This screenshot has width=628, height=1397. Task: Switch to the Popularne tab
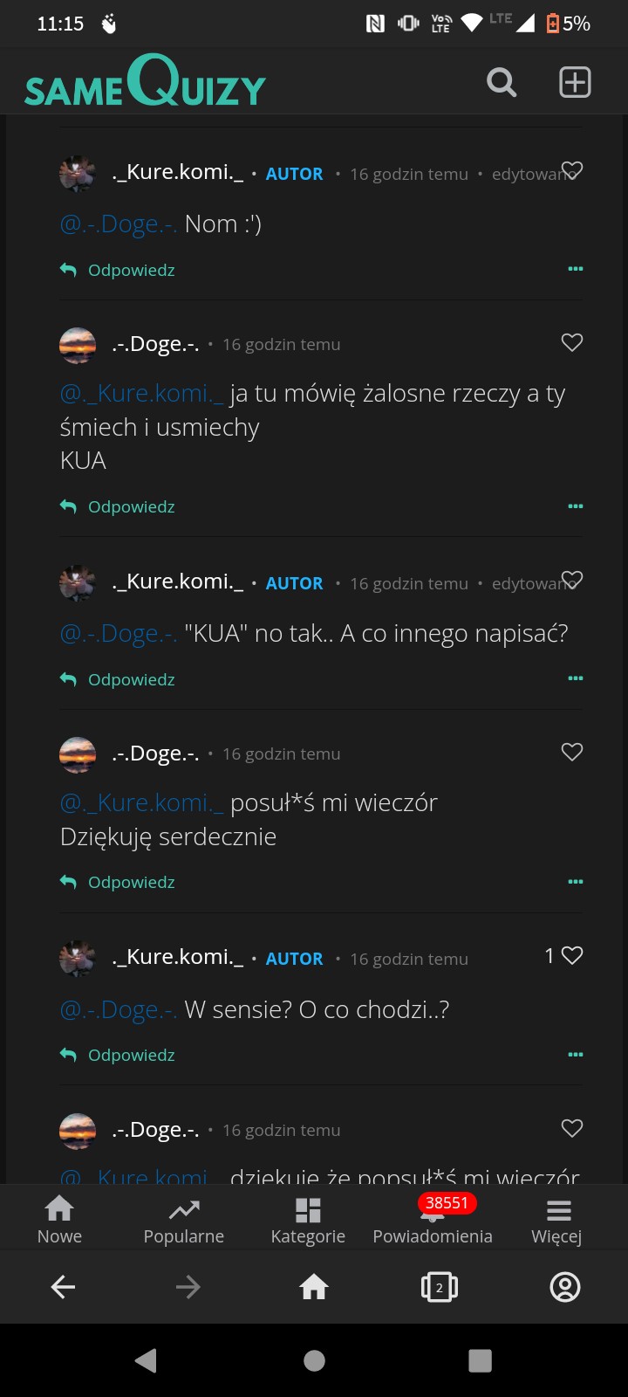(x=184, y=1220)
